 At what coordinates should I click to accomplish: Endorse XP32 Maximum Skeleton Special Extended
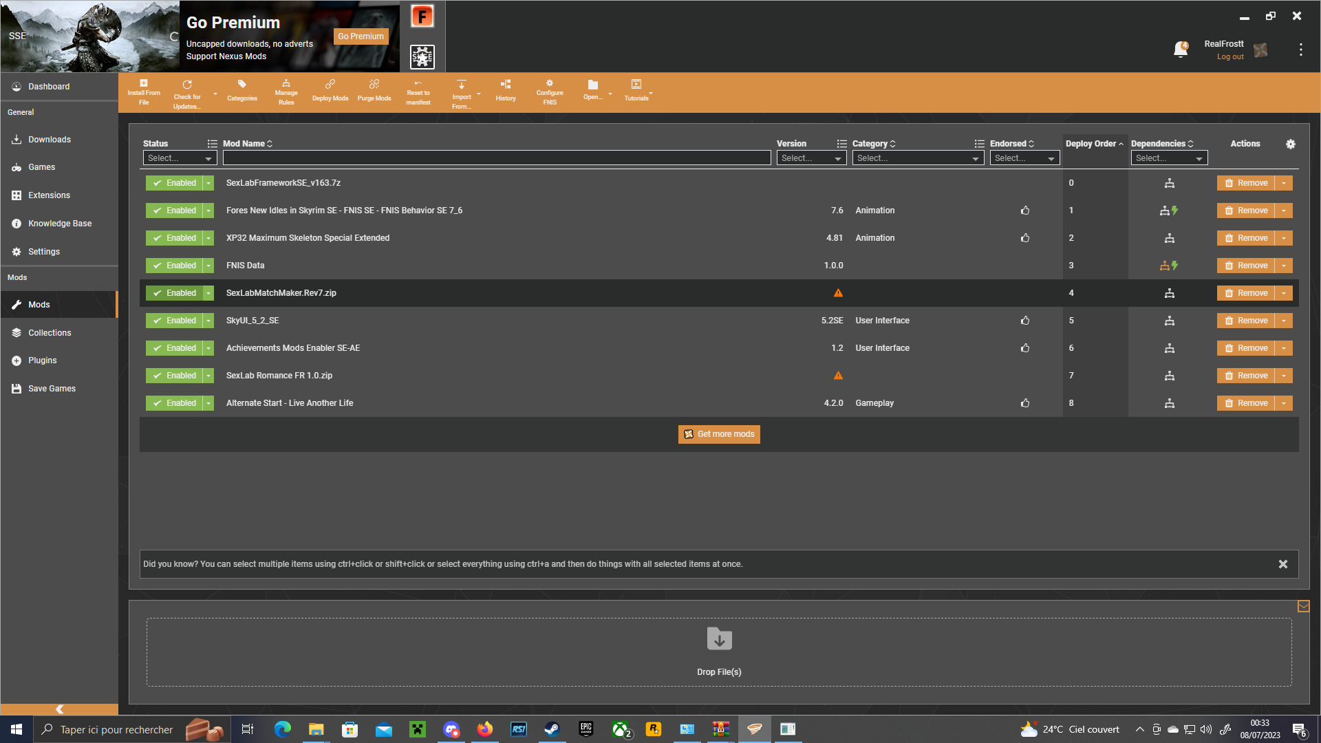[x=1025, y=238]
